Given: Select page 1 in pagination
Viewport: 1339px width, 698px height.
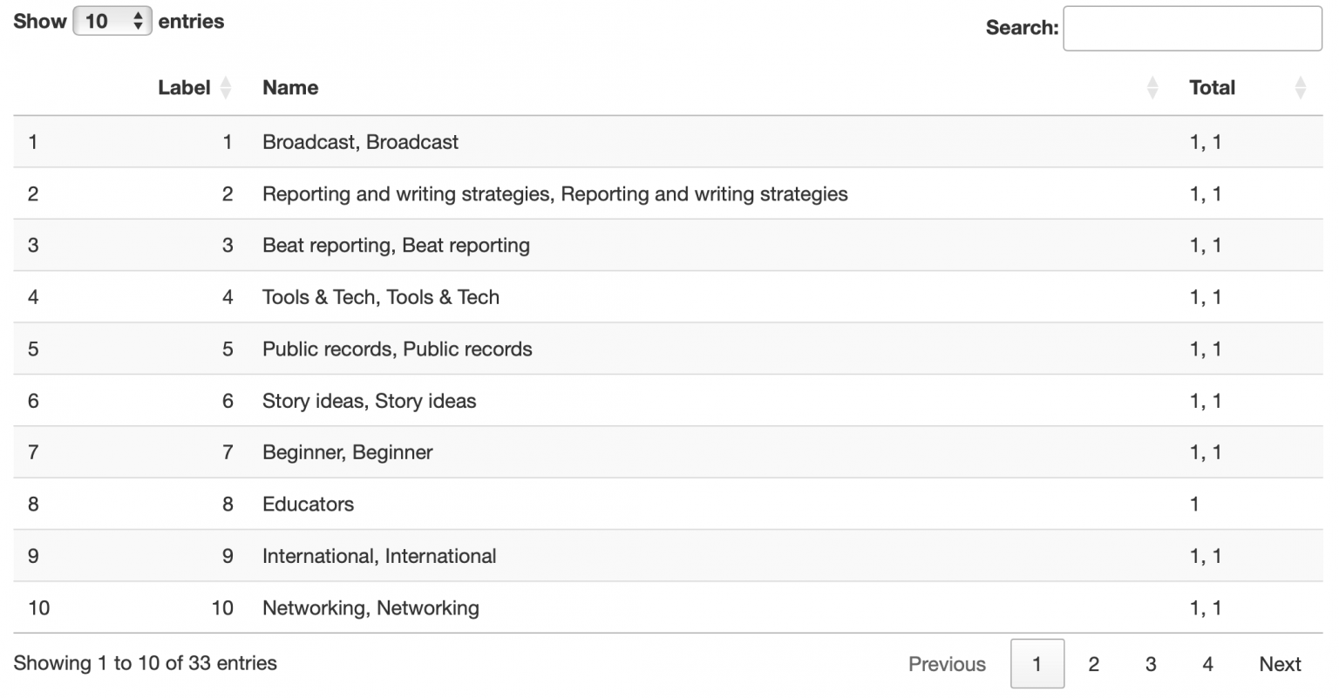Looking at the screenshot, I should tap(1037, 663).
